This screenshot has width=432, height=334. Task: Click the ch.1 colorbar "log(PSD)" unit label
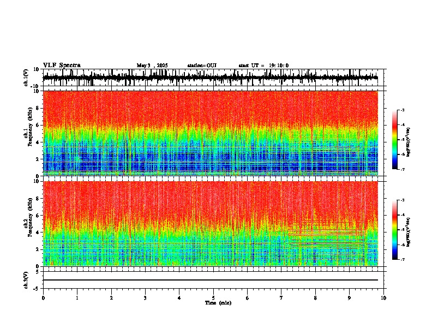(409, 142)
